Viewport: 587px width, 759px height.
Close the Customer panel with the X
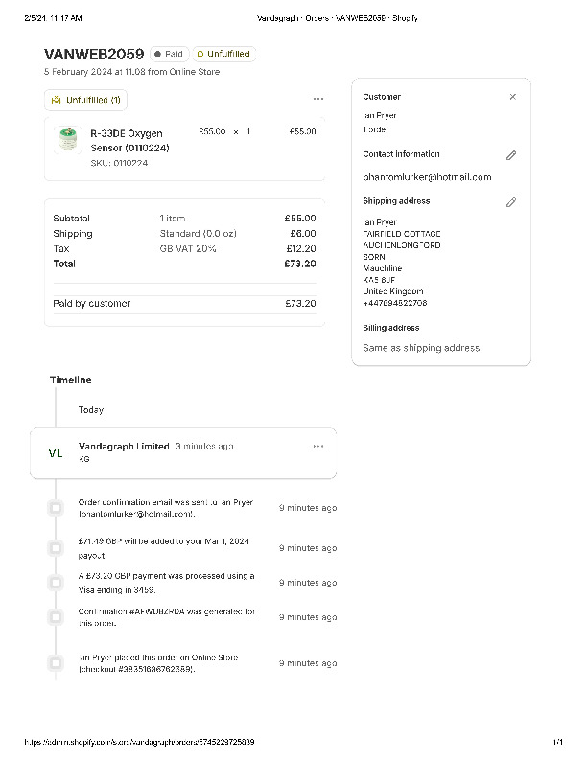pos(512,97)
